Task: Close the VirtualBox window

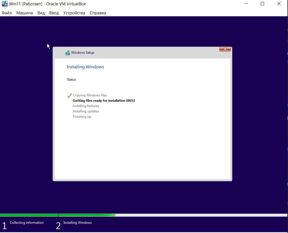Action: click(279, 4)
